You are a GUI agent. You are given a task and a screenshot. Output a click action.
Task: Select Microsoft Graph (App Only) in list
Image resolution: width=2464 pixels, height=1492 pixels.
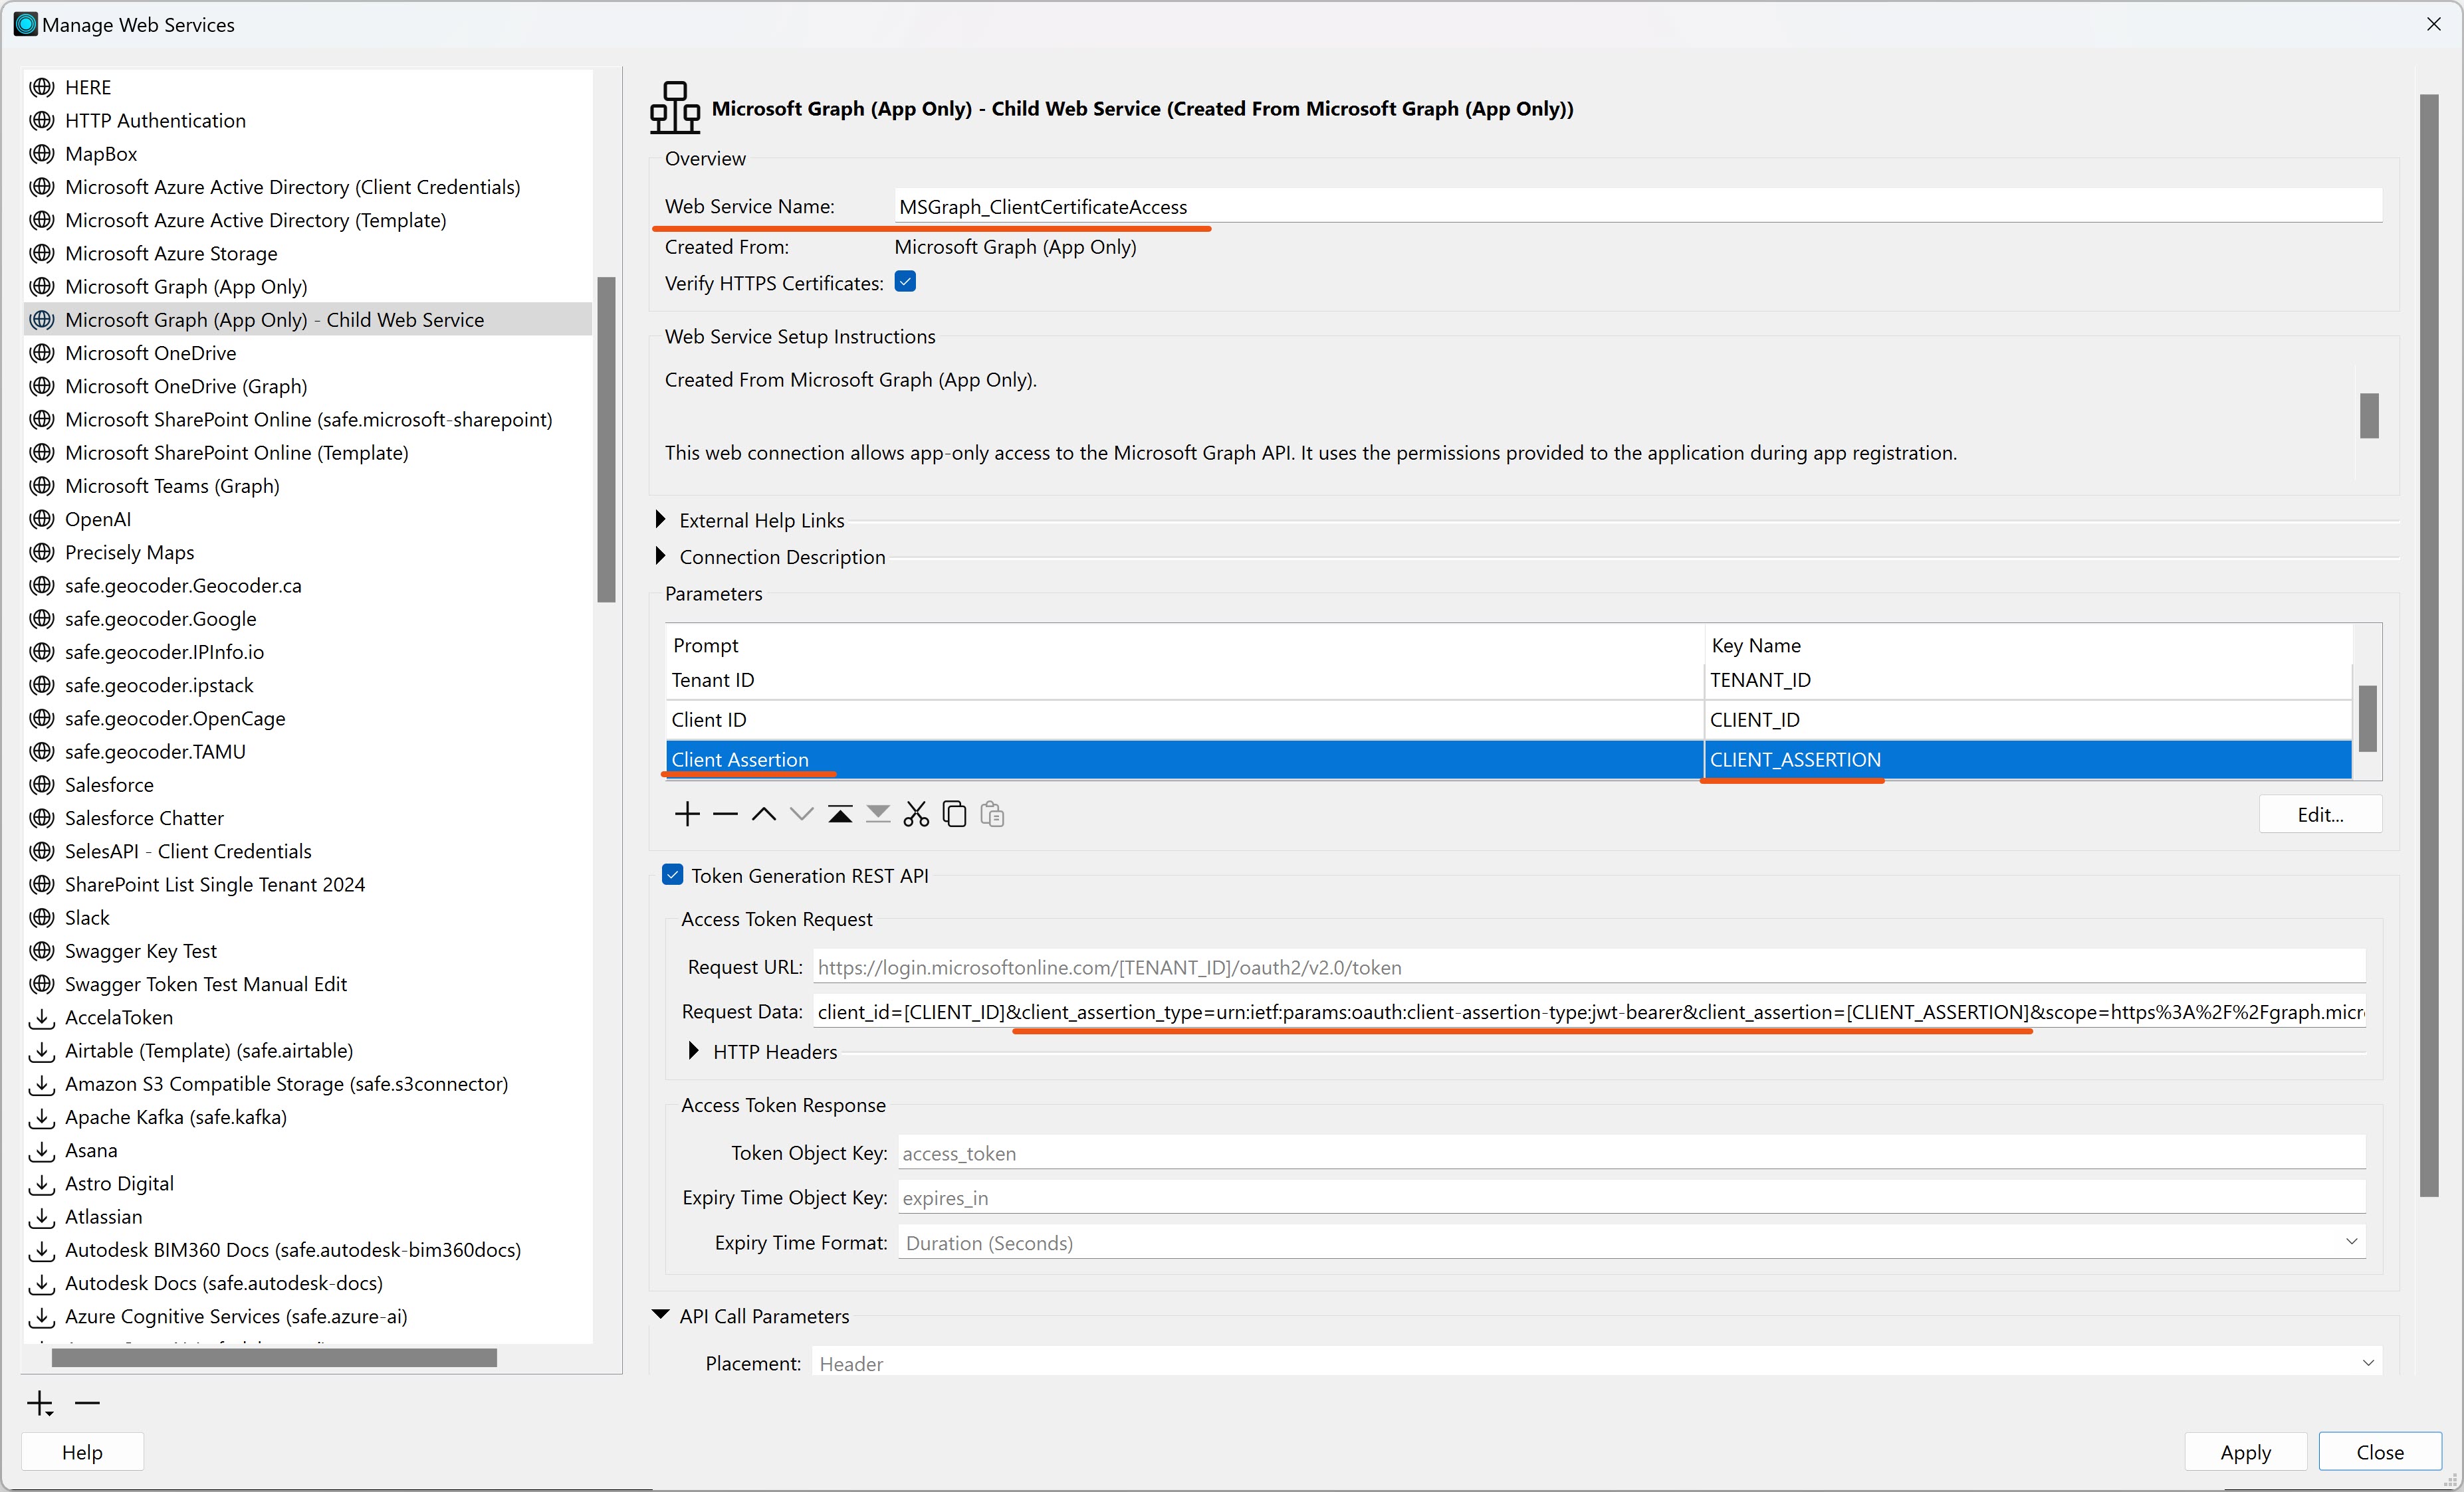[186, 287]
